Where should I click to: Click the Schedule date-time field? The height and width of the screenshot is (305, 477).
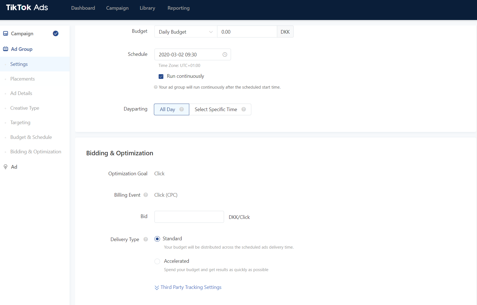(193, 54)
